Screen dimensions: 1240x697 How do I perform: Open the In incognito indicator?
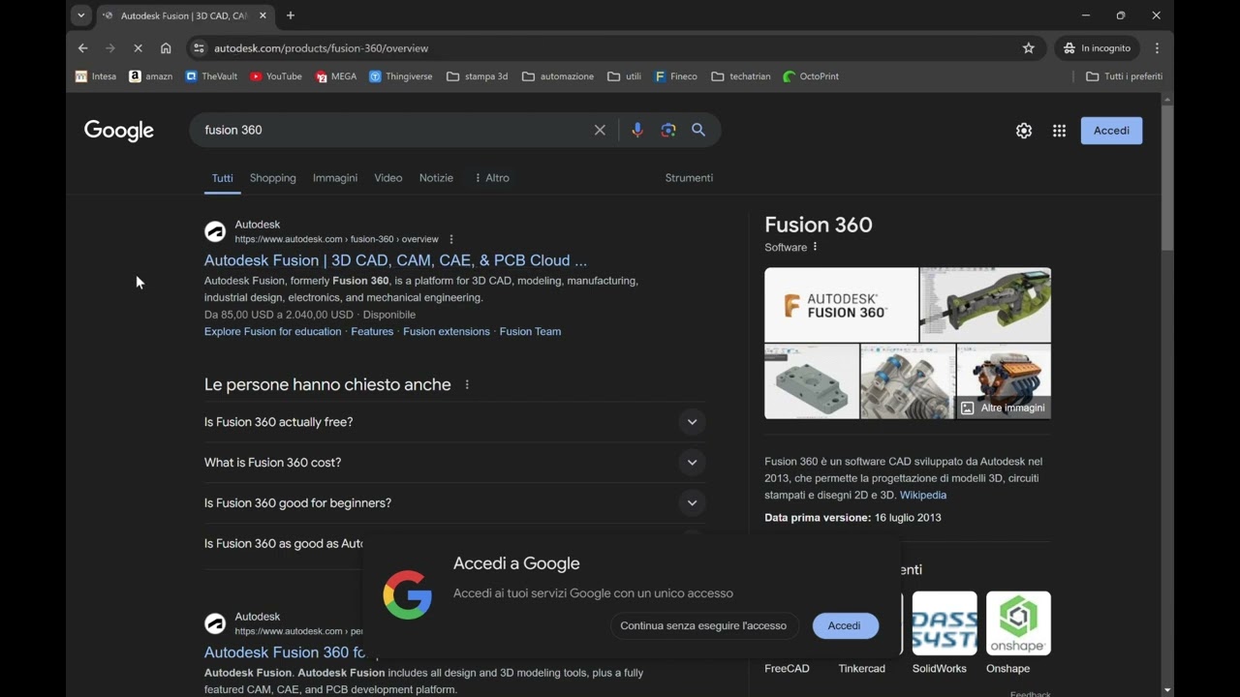(x=1098, y=48)
